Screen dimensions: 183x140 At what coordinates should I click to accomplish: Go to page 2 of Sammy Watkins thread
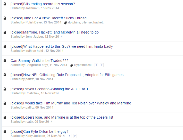tap(102, 65)
